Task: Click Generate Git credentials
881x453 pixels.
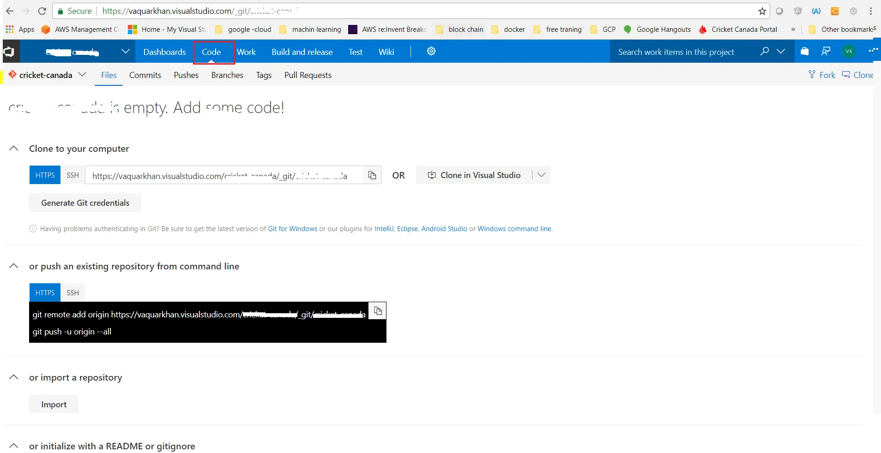Action: click(x=85, y=203)
